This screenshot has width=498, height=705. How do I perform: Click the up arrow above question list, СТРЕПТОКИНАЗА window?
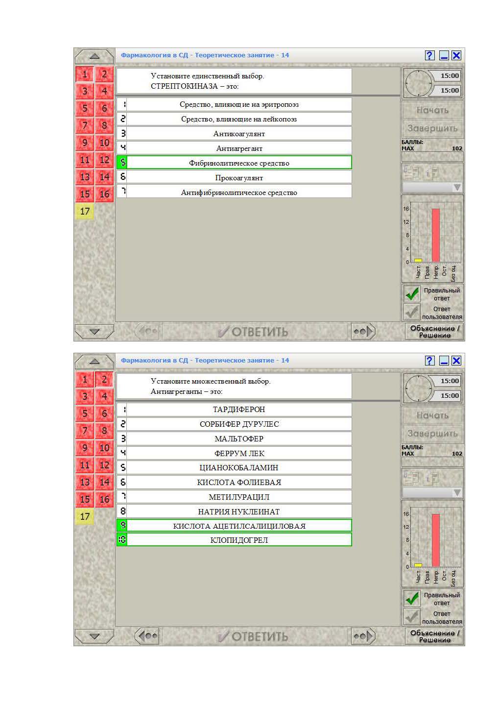pos(94,56)
